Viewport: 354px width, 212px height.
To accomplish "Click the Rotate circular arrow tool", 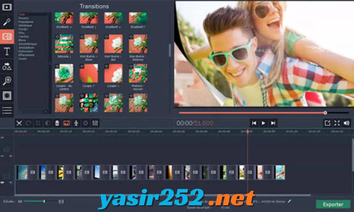I will tap(29, 123).
